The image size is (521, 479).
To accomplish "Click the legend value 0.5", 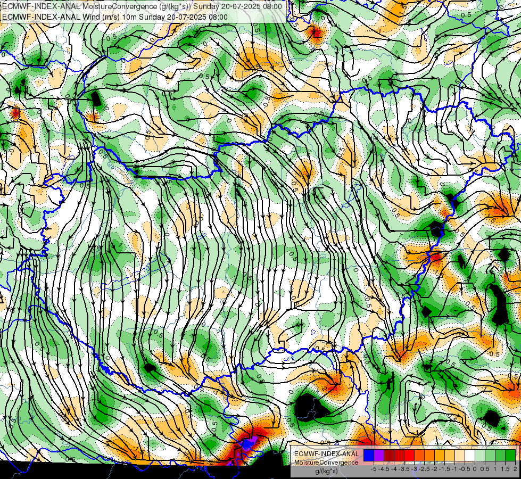I will [x=485, y=469].
